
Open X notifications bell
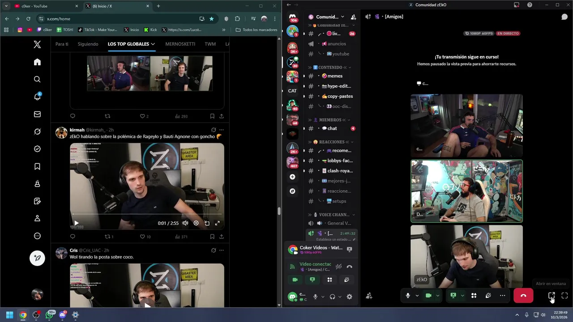click(x=37, y=97)
